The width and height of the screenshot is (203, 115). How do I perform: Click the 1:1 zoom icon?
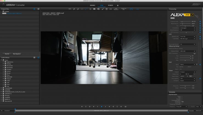[x=82, y=9]
